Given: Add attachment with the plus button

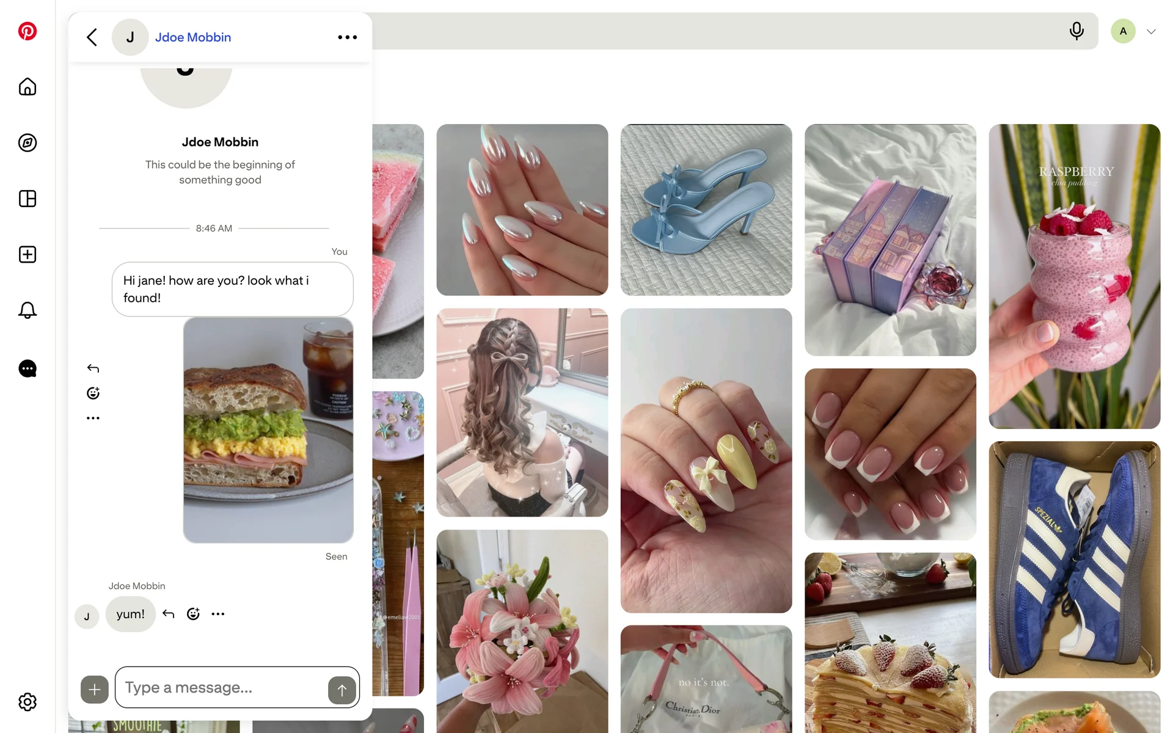Looking at the screenshot, I should point(95,690).
